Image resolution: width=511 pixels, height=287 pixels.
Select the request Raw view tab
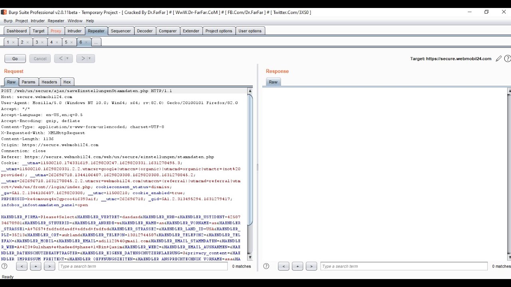pos(11,82)
